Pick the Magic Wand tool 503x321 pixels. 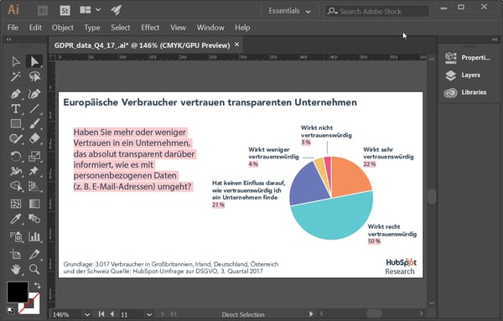15,76
